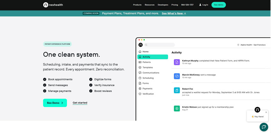The height and width of the screenshot is (133, 271).
Task: Click the Verification shield icon
Action: click(140, 94)
